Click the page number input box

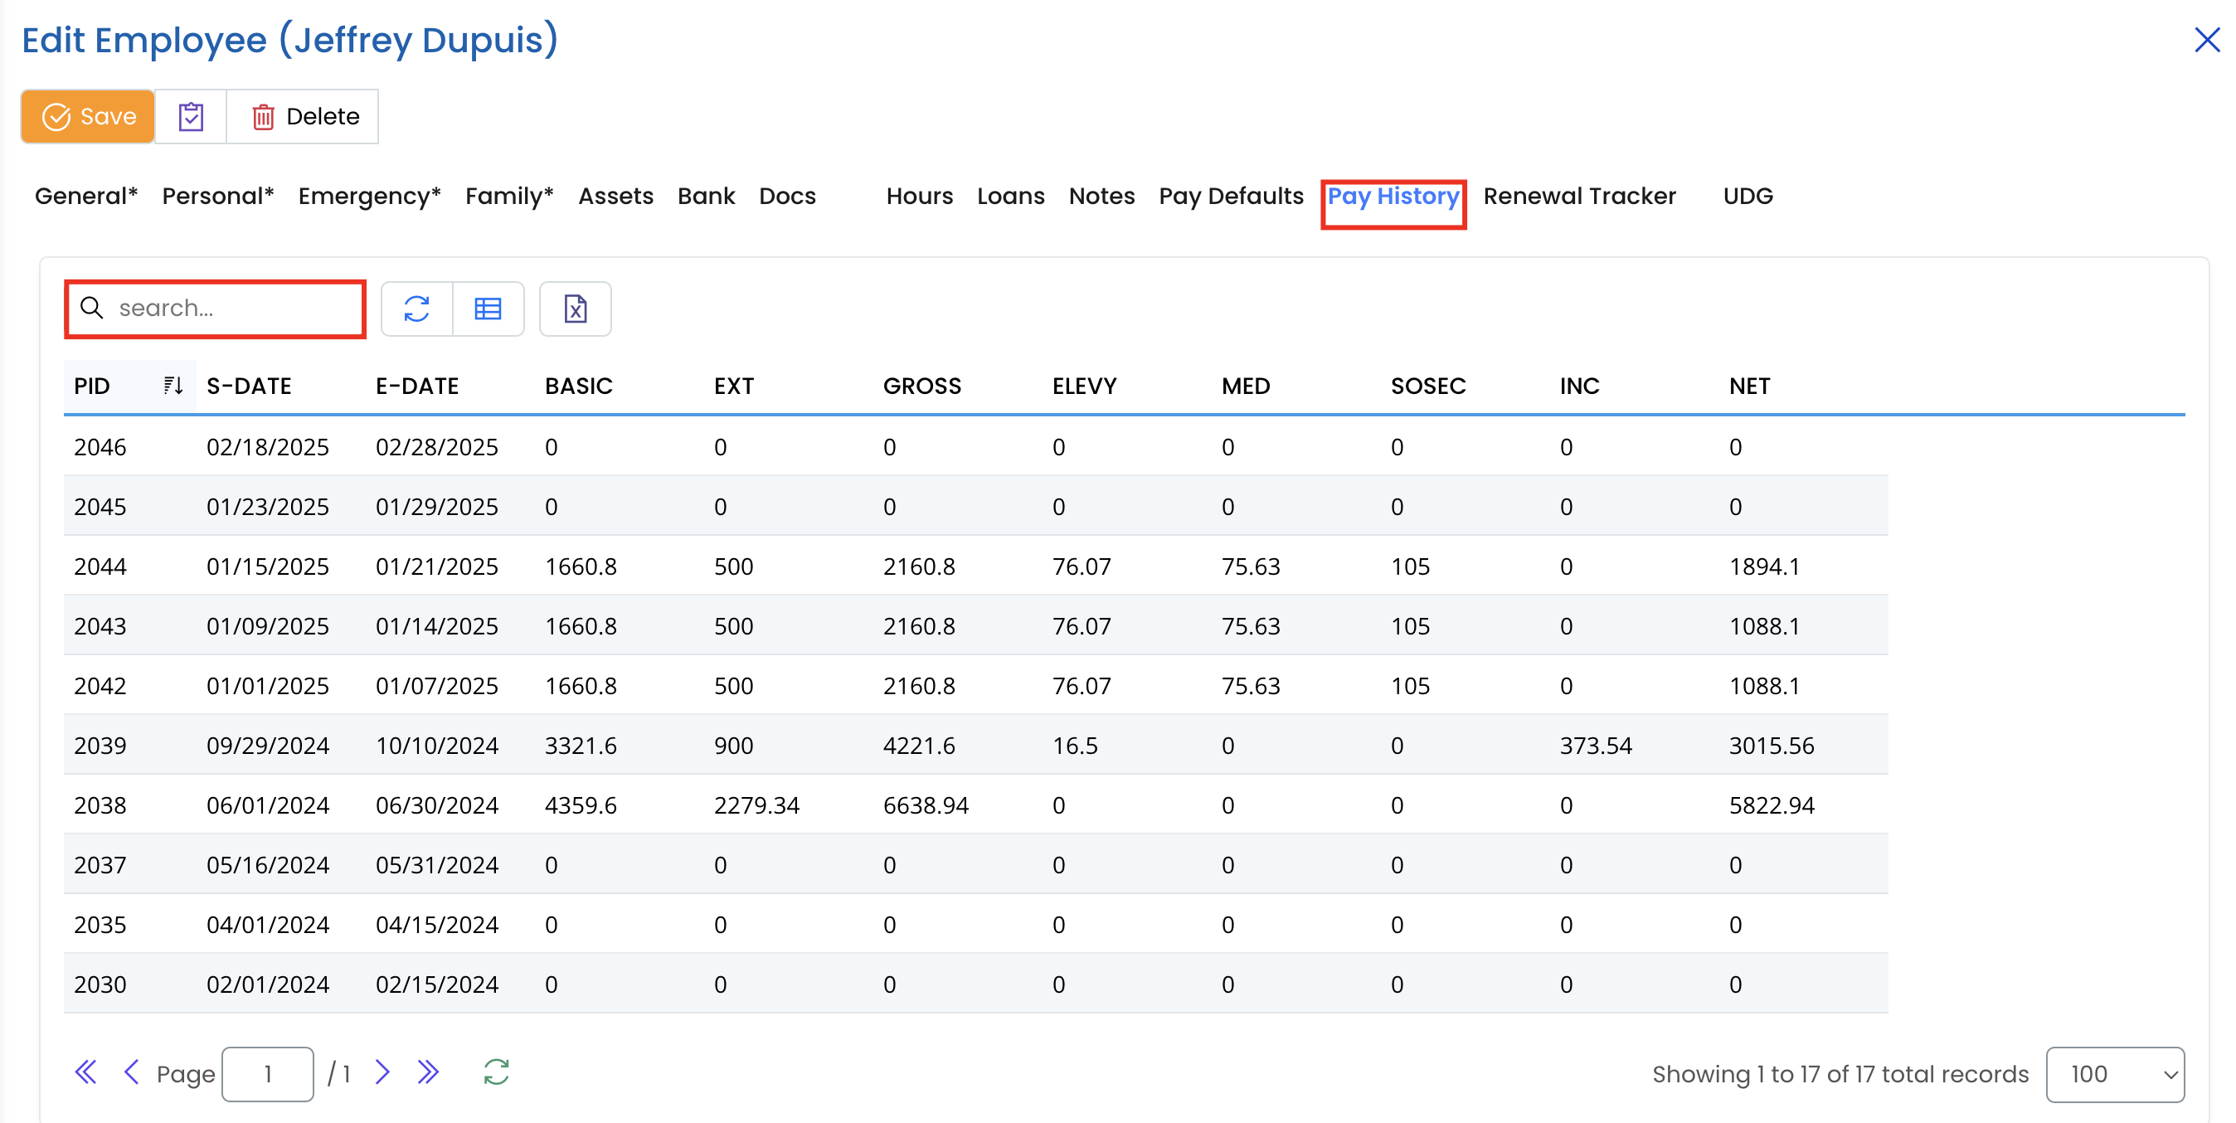[267, 1074]
